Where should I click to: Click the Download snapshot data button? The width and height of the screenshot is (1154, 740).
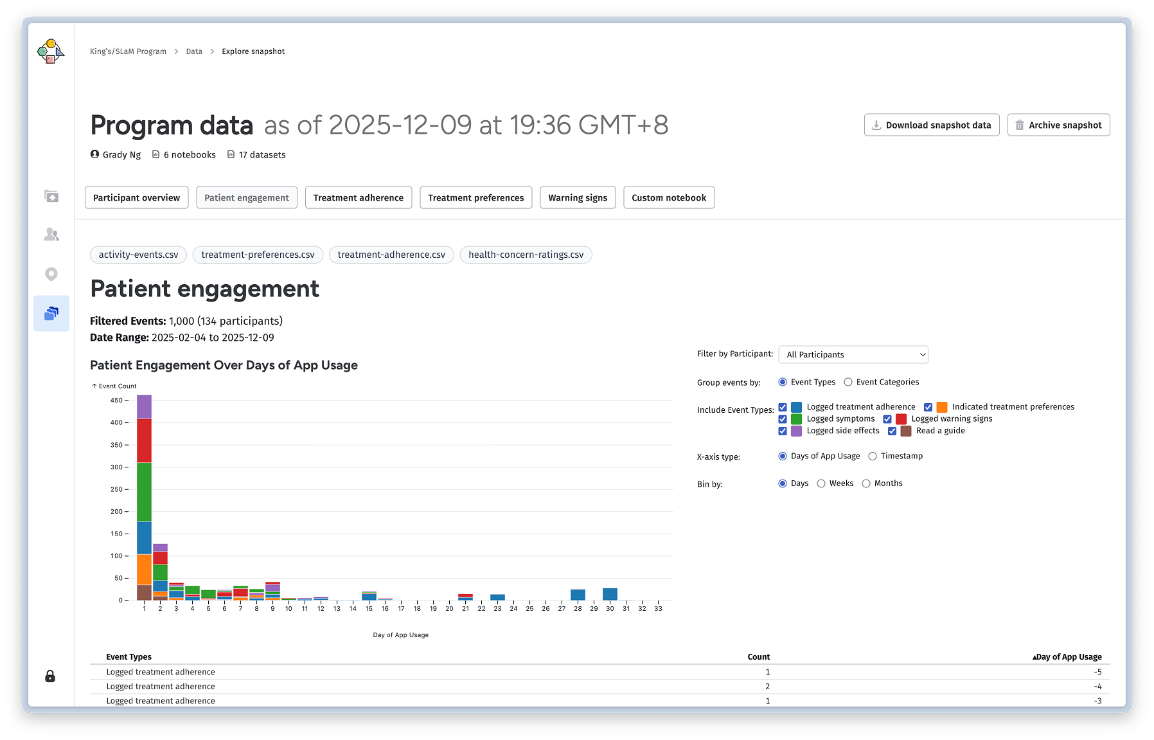pyautogui.click(x=932, y=125)
